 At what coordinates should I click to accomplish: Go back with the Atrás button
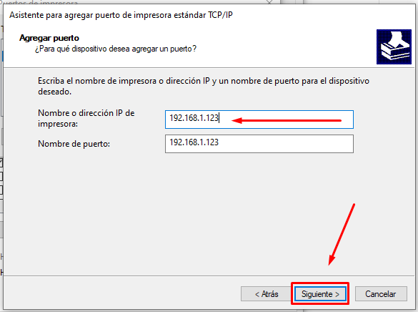click(267, 294)
